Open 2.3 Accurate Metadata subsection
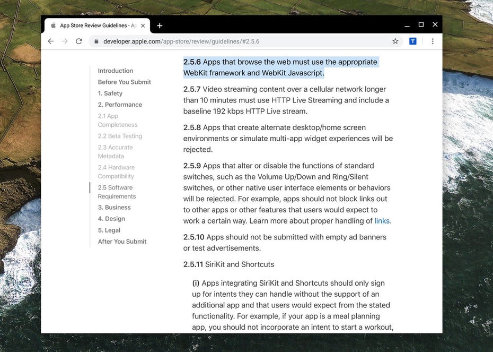 115,152
